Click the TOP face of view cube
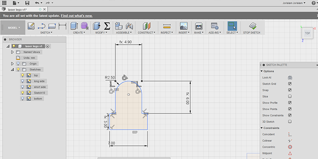 [307, 33]
